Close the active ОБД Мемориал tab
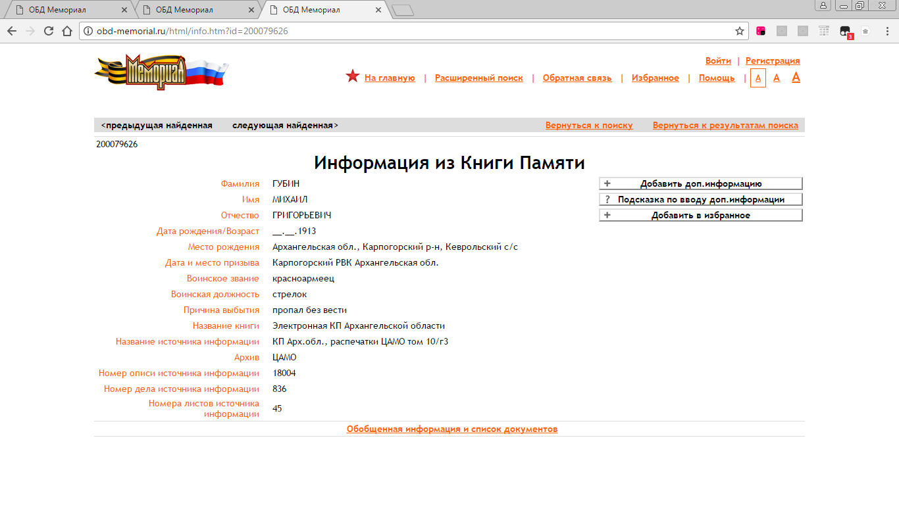Screen dimensions: 899x505 [x=378, y=10]
